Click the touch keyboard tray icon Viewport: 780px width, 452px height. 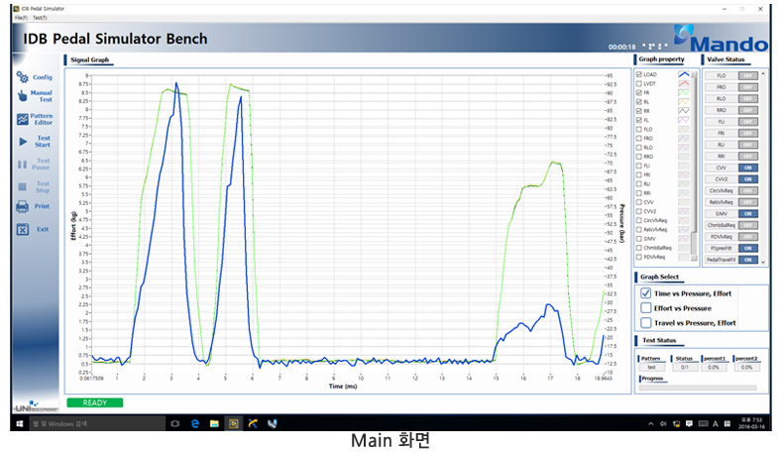click(703, 424)
